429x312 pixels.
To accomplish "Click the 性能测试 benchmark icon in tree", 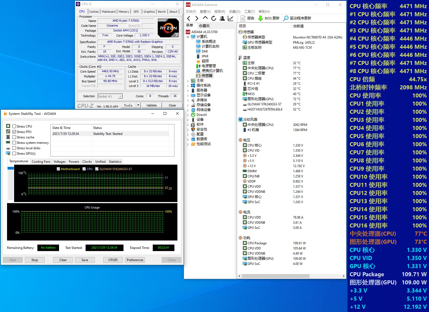I will point(193,144).
